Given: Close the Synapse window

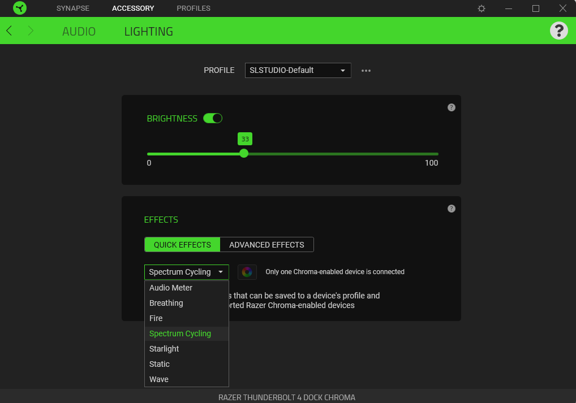Looking at the screenshot, I should point(563,8).
